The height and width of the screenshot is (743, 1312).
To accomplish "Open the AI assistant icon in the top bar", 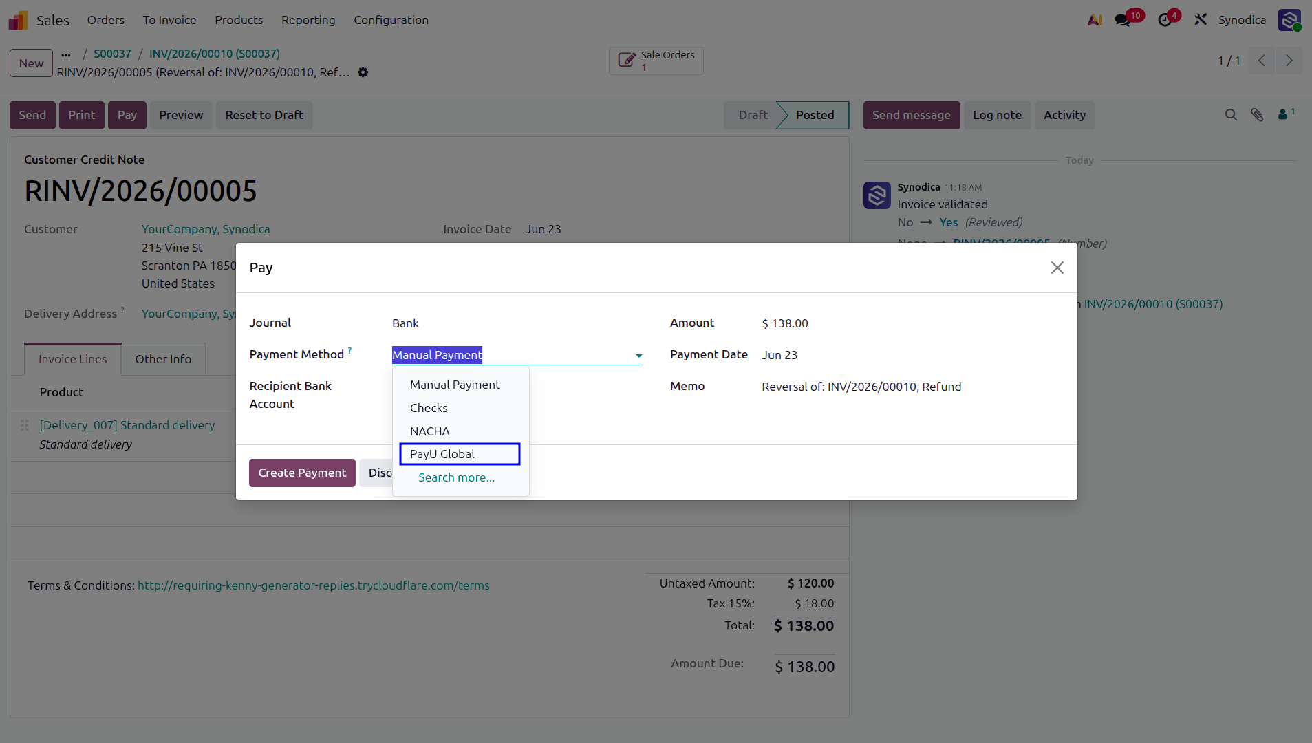I will pyautogui.click(x=1095, y=20).
